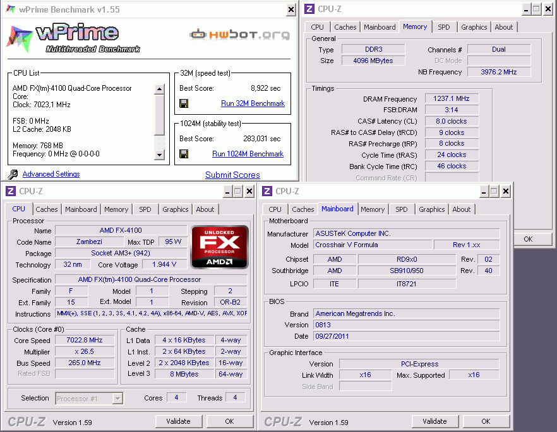This screenshot has width=557, height=432.
Task: Open Caches tab in Memory window
Action: click(x=345, y=27)
